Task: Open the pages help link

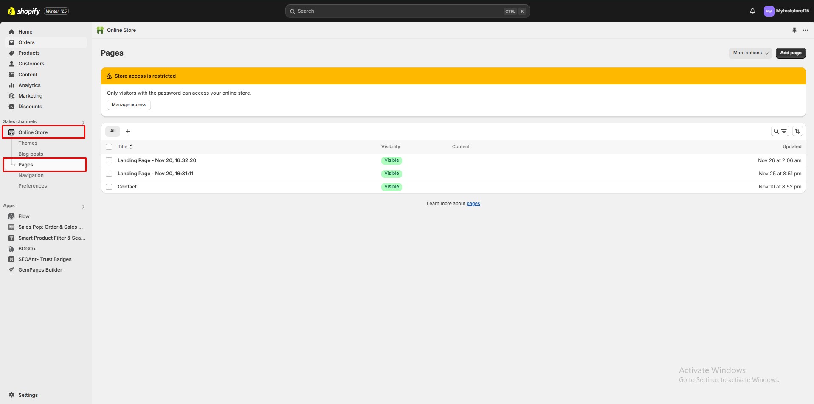Action: (473, 203)
